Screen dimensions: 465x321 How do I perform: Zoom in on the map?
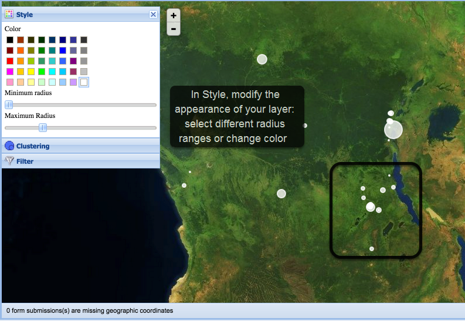(174, 15)
